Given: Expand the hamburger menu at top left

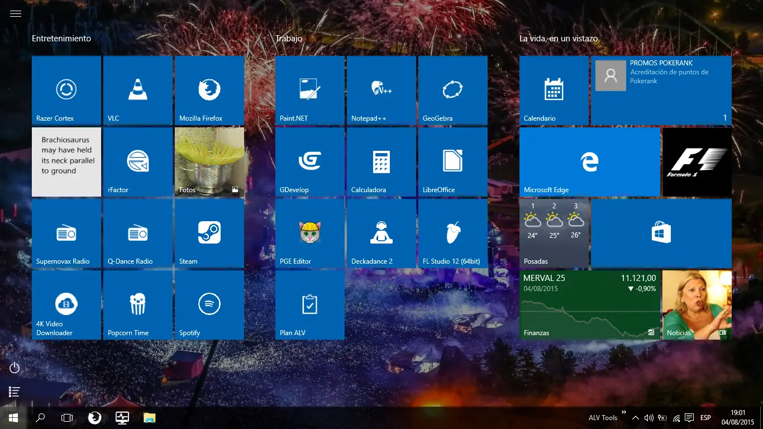Looking at the screenshot, I should [x=16, y=14].
